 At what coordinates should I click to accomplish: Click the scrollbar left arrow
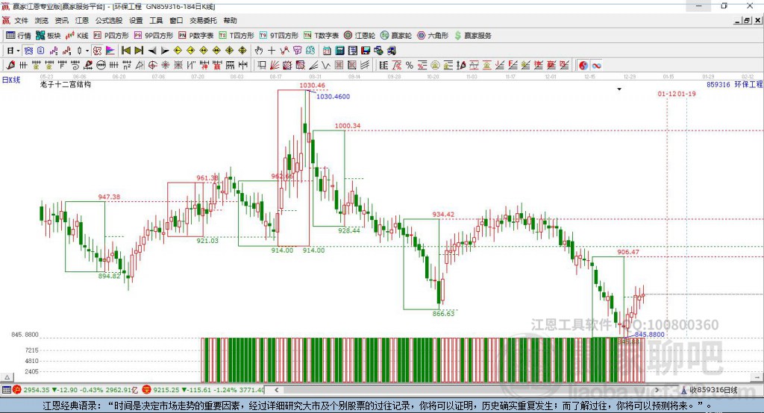[x=277, y=390]
